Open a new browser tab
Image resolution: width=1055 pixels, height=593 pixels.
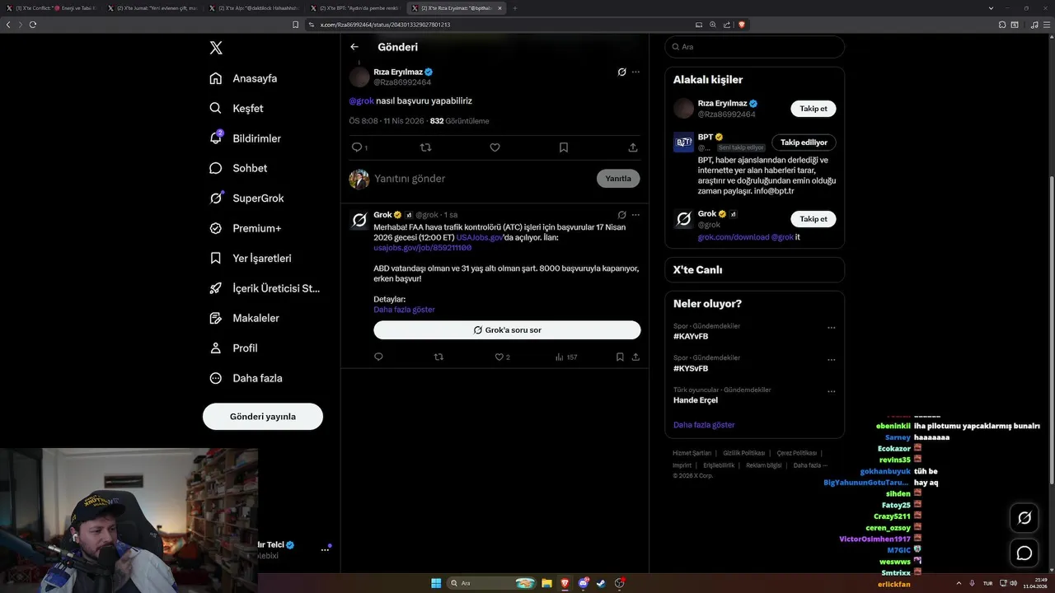coord(515,8)
